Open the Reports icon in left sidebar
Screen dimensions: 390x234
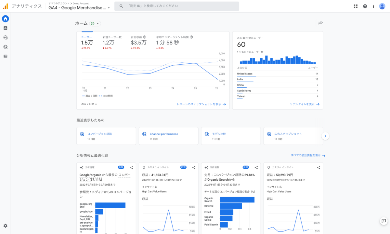[5, 28]
